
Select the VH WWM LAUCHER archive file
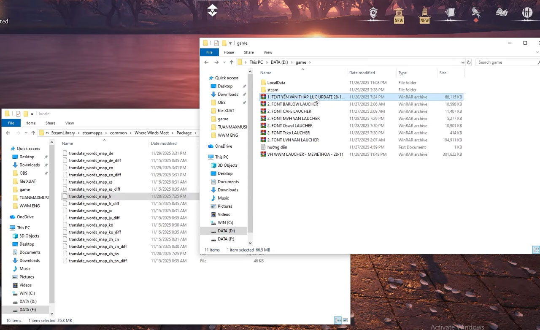click(x=305, y=154)
